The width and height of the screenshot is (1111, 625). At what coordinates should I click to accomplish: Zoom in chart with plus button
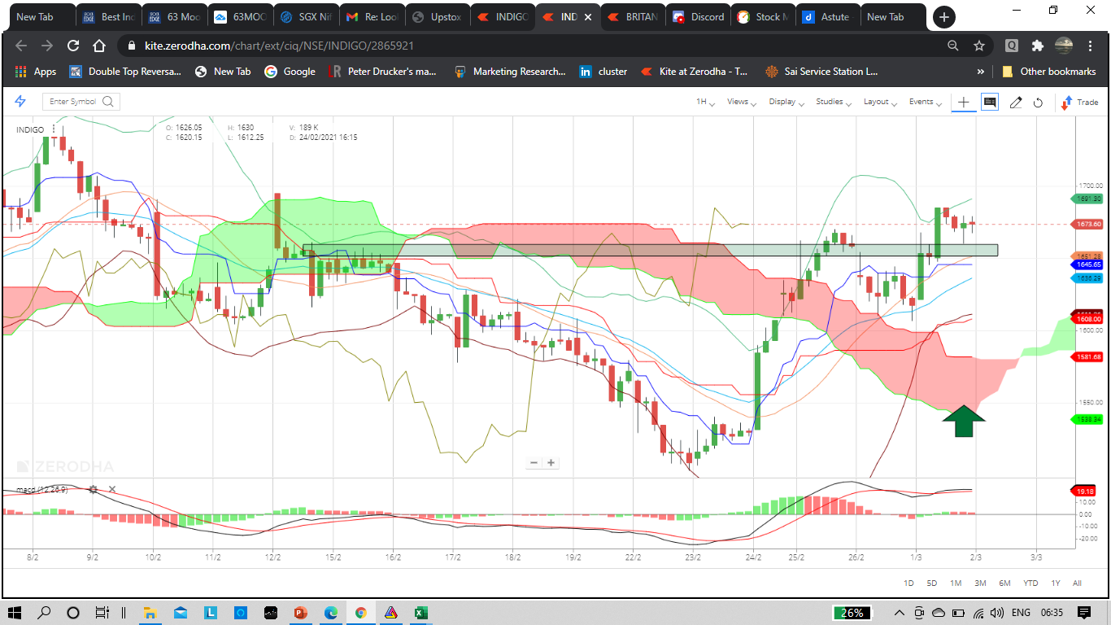point(551,463)
